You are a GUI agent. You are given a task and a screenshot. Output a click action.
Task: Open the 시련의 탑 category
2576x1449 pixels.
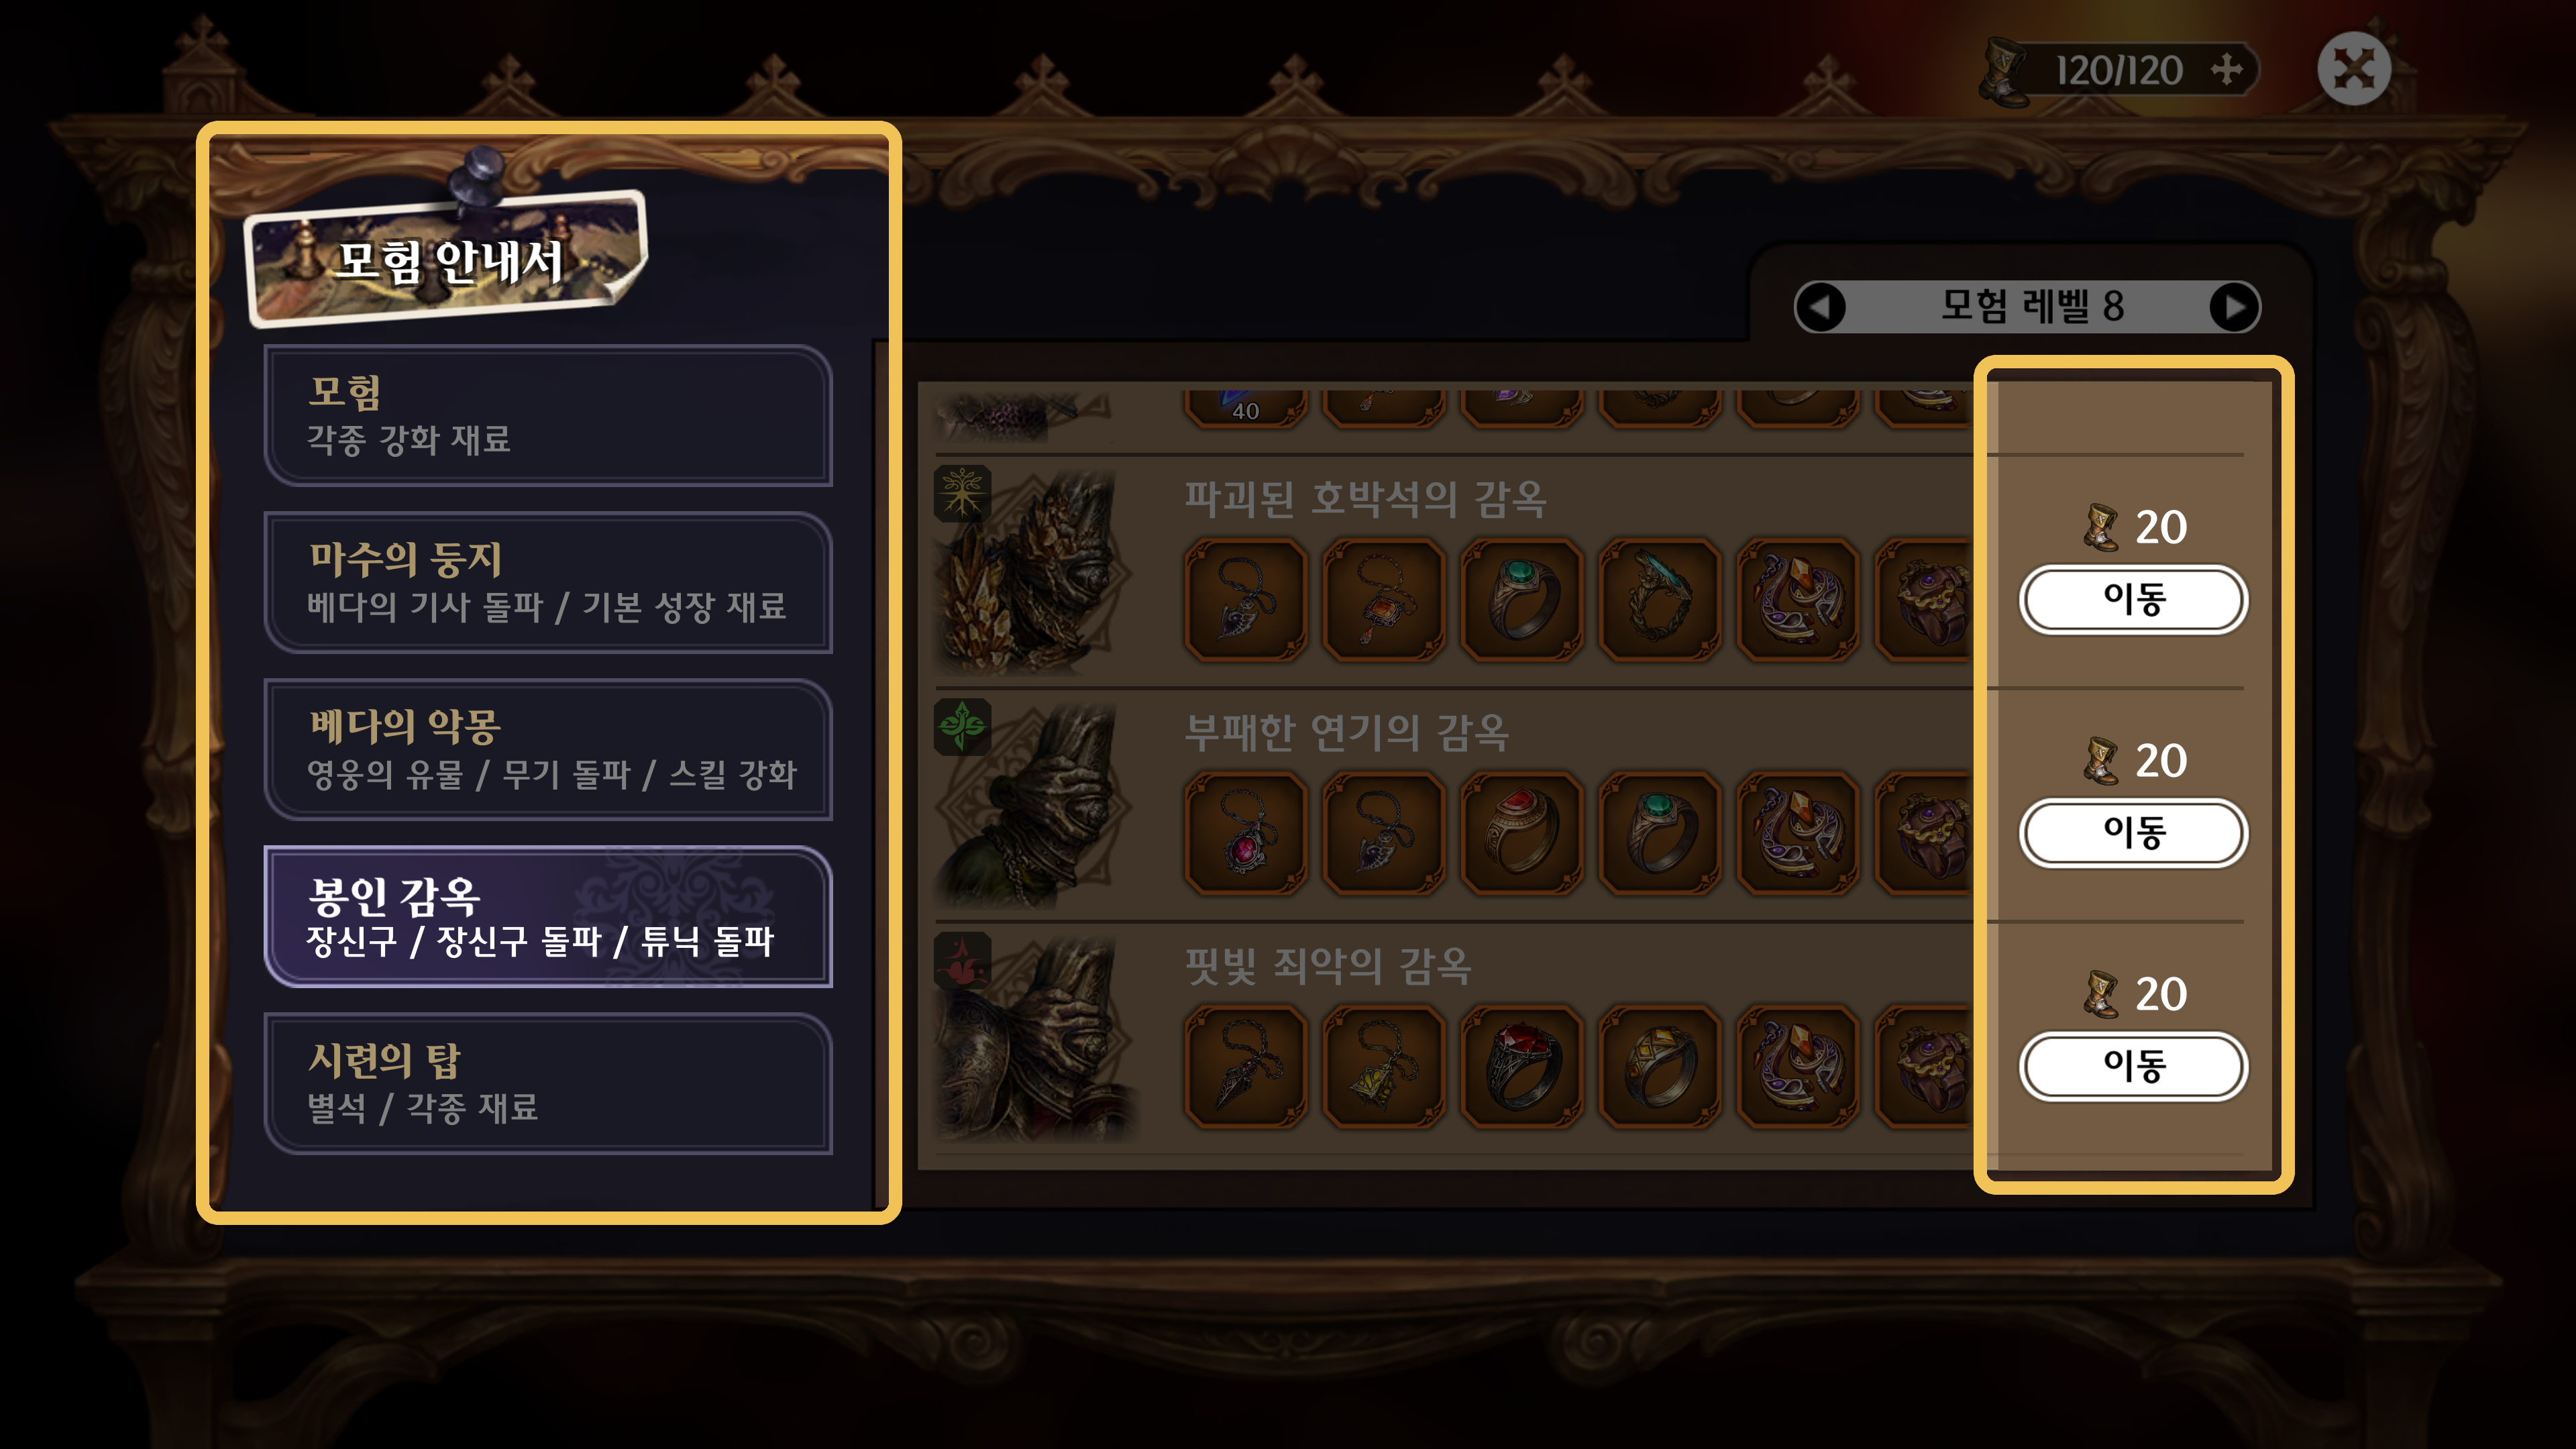pyautogui.click(x=548, y=1084)
